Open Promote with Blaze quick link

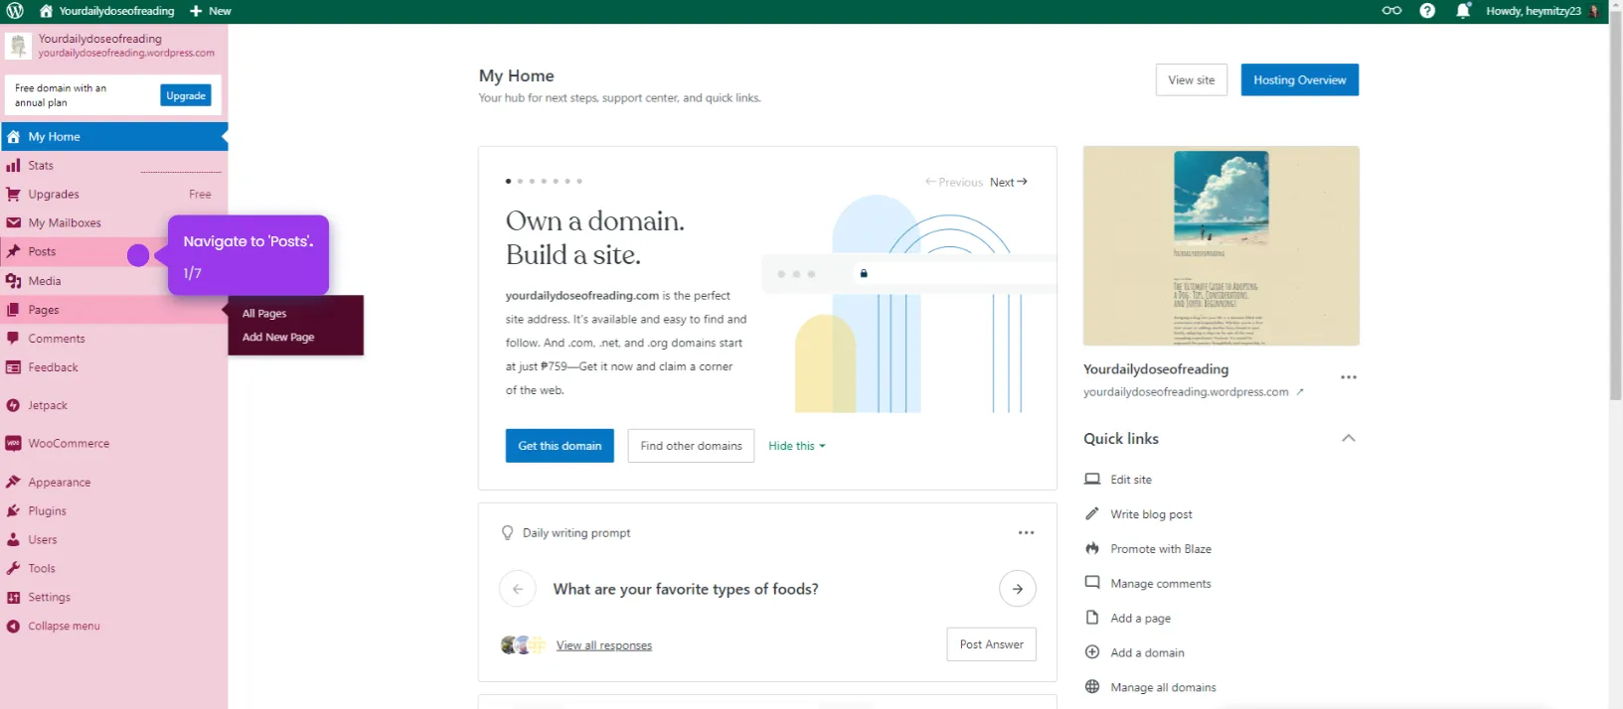pos(1160,549)
